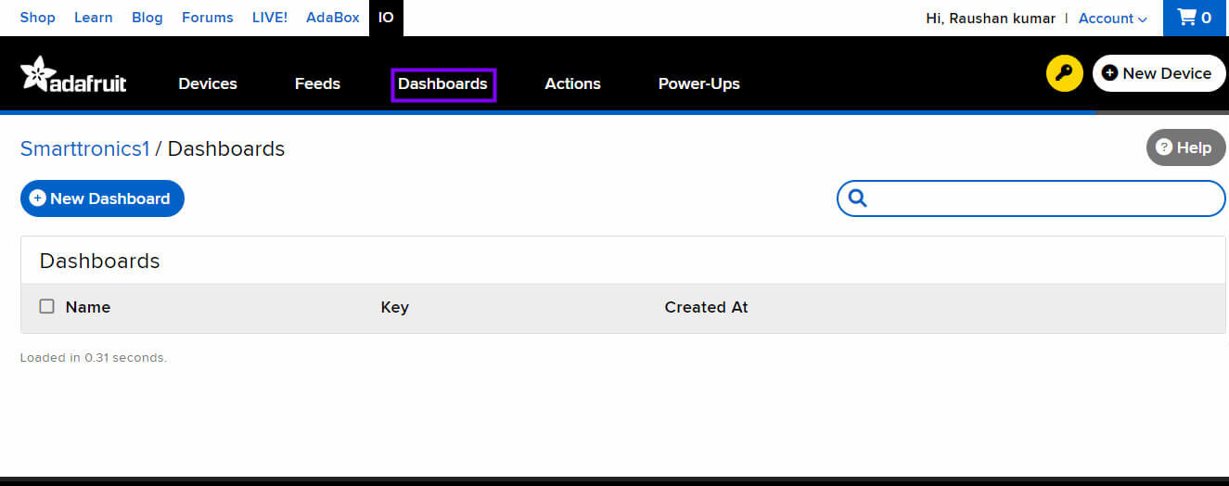Toggle the select-all Name checkbox
Image resolution: width=1229 pixels, height=486 pixels.
pyautogui.click(x=46, y=306)
